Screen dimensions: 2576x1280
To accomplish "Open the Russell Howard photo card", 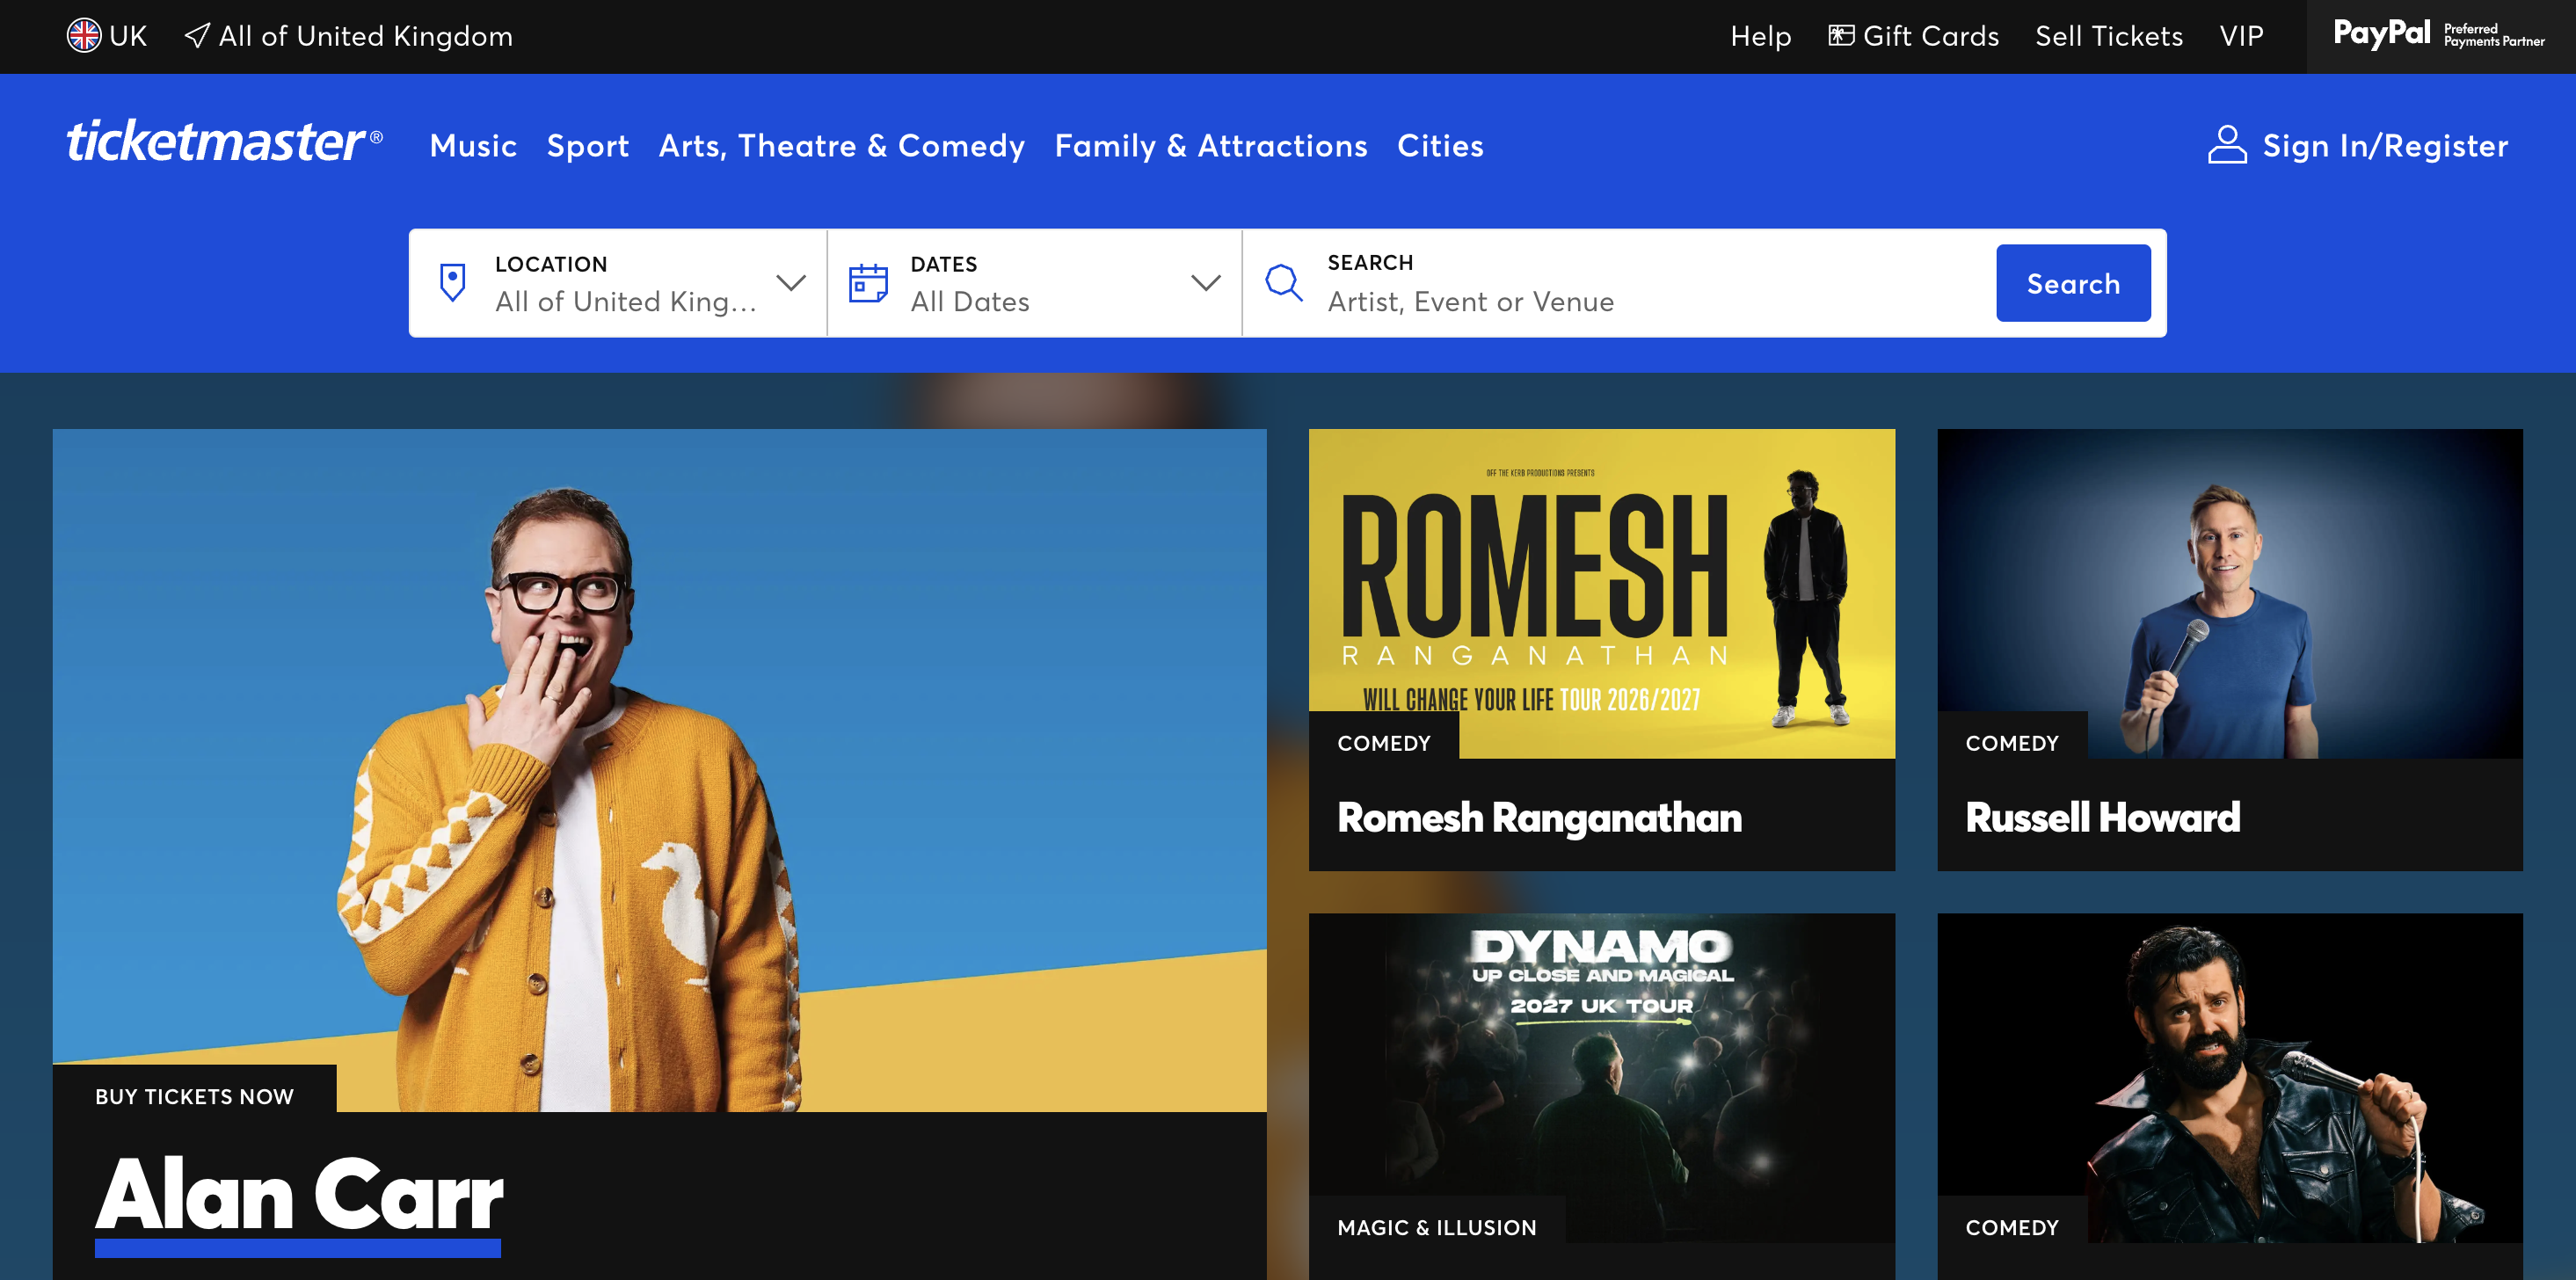I will [x=2230, y=594].
